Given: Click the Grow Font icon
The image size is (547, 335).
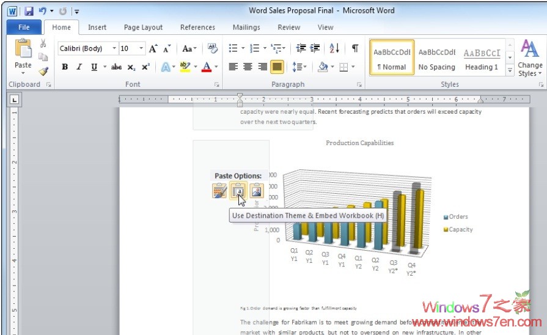Looking at the screenshot, I should coord(153,48).
